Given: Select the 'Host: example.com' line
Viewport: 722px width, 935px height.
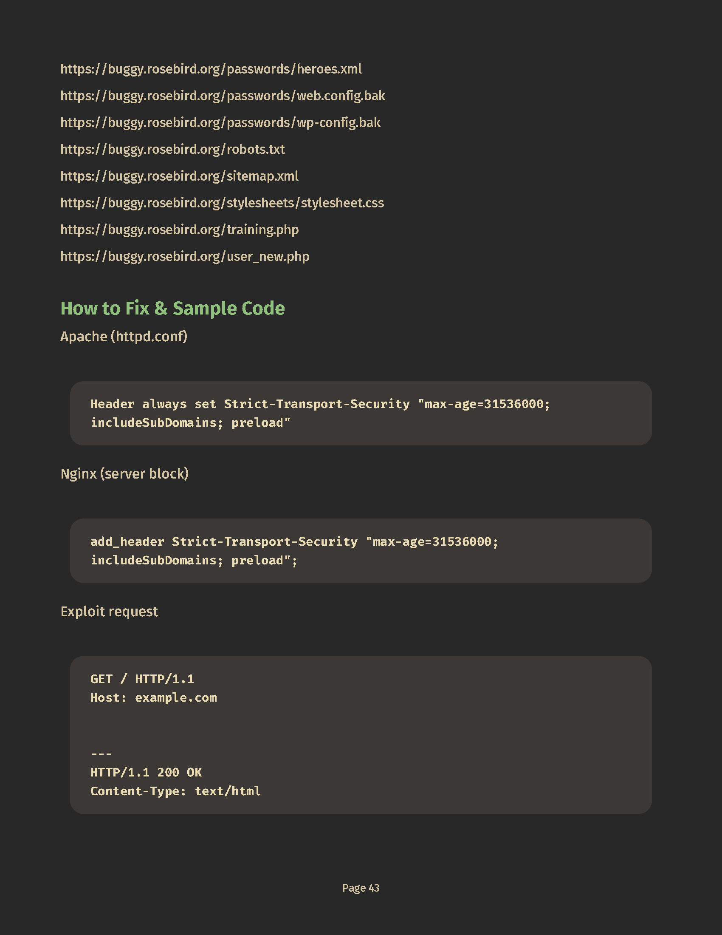Looking at the screenshot, I should pyautogui.click(x=154, y=698).
